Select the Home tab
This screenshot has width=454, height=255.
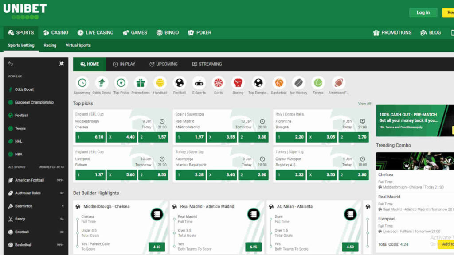[90, 64]
